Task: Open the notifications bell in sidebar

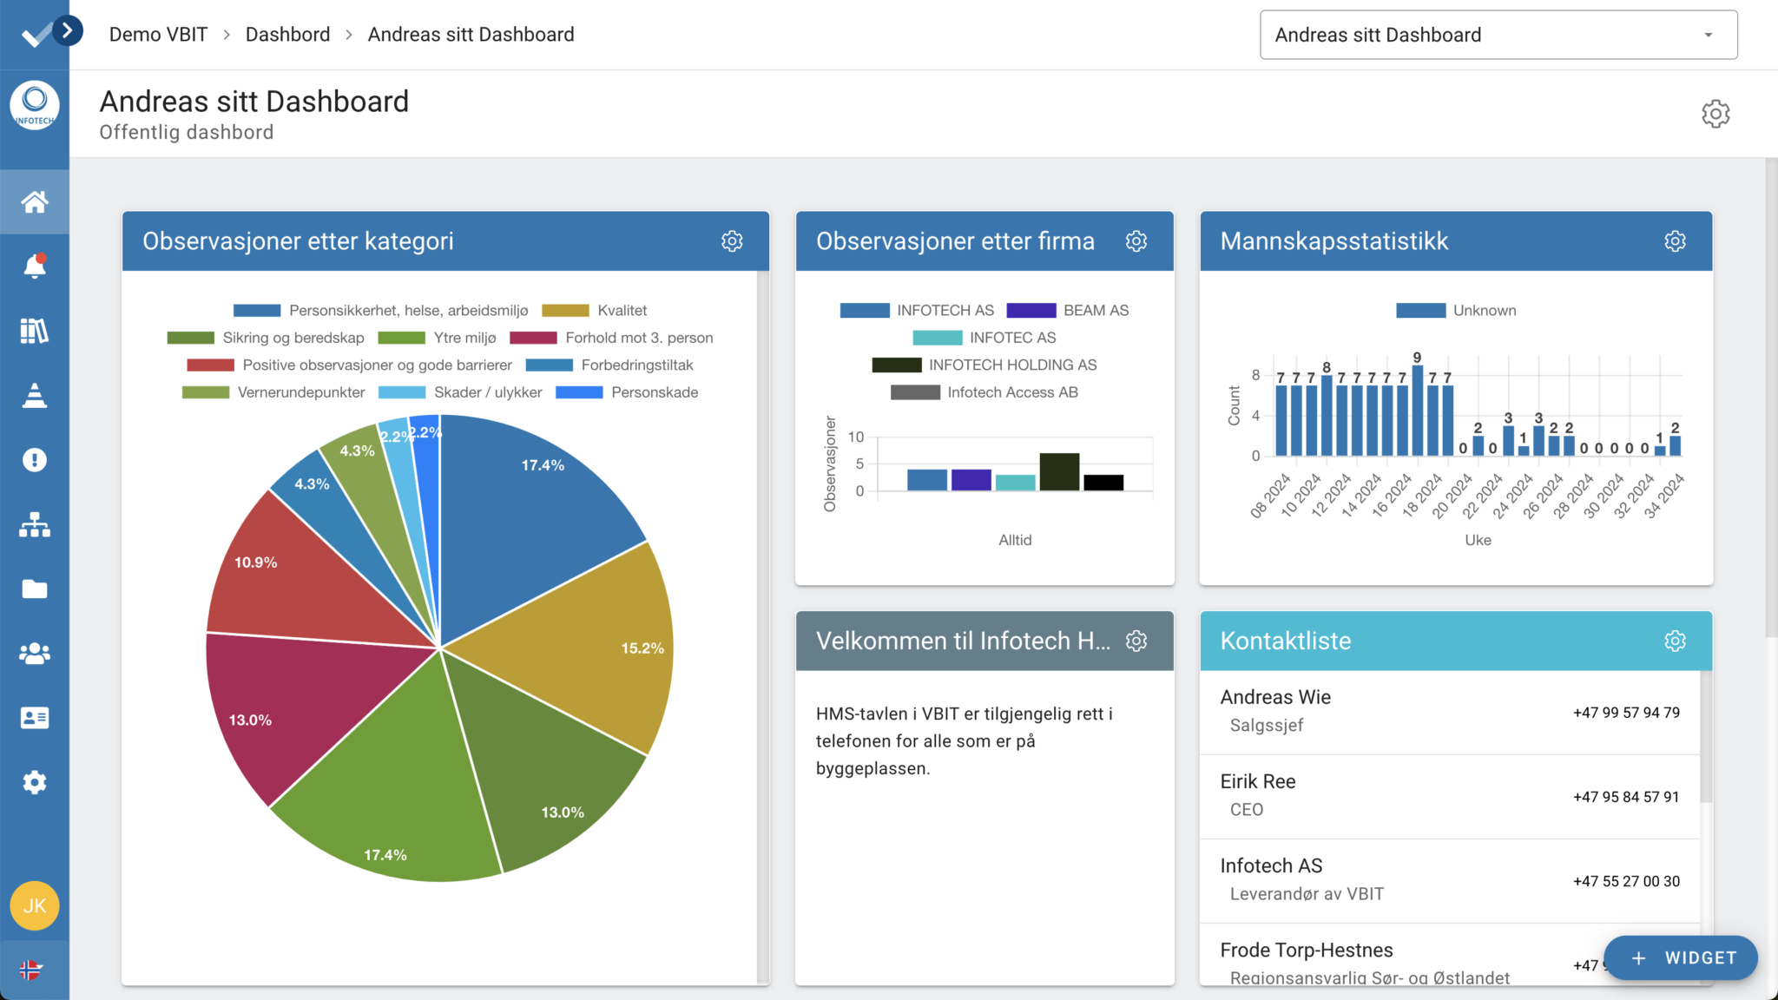Action: point(35,266)
